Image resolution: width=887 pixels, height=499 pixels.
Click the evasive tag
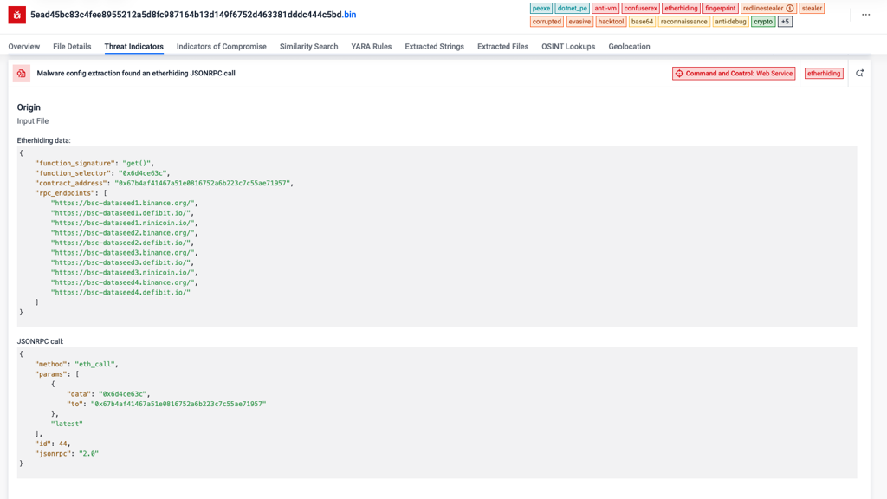click(x=579, y=22)
